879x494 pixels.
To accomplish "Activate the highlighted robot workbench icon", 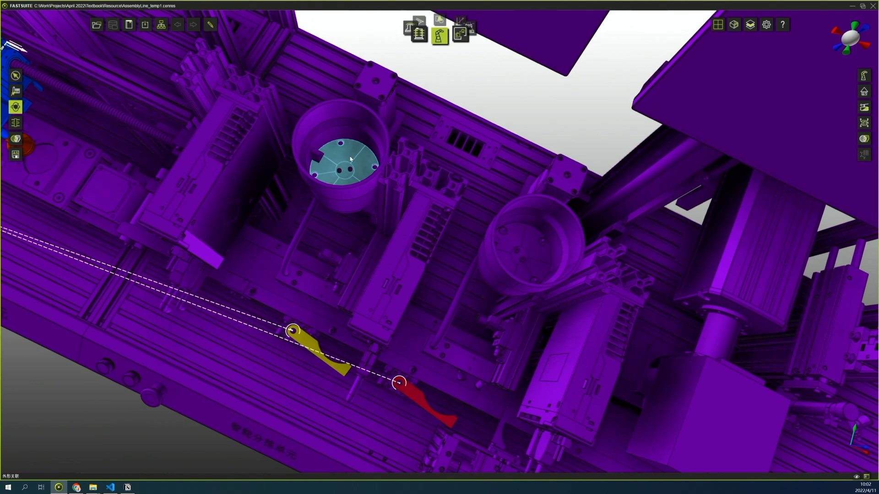I will coord(439,36).
